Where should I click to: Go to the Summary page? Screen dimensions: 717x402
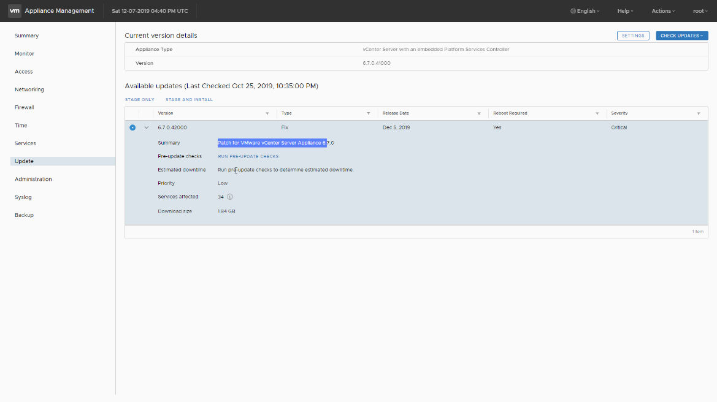[26, 36]
